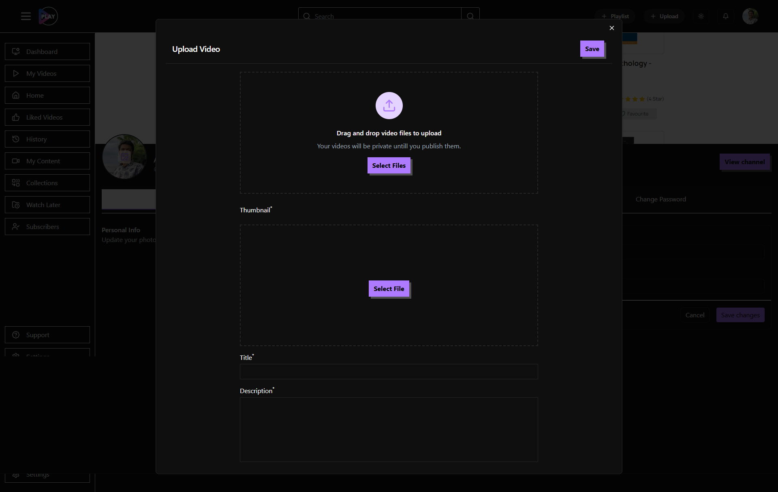
Task: Click the Dashboard sidebar icon
Action: point(16,51)
